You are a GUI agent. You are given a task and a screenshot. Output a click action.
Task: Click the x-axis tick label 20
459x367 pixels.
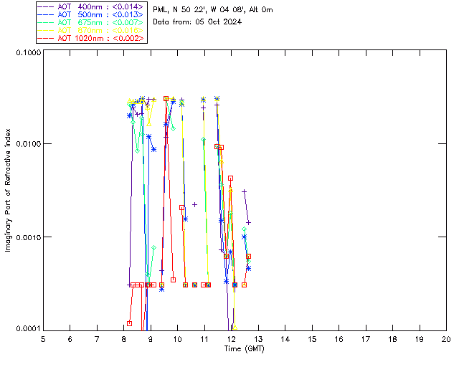446,338
